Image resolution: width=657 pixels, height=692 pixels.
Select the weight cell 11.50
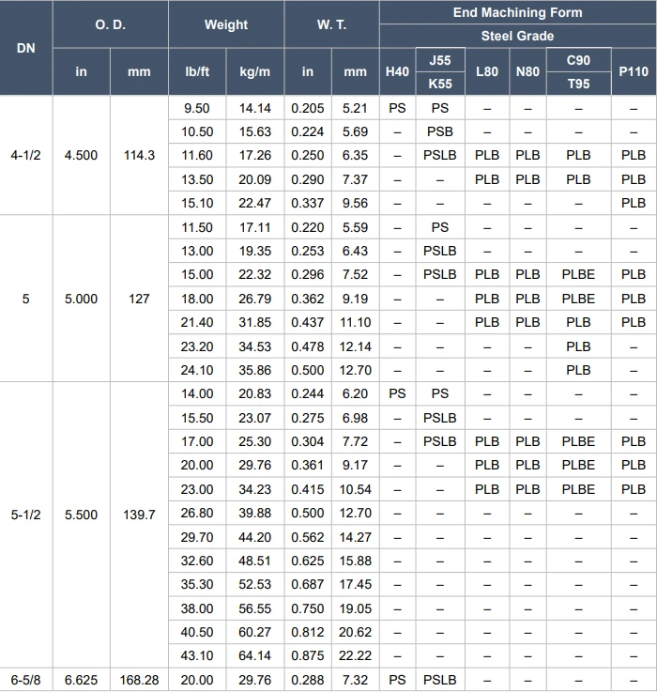(197, 227)
